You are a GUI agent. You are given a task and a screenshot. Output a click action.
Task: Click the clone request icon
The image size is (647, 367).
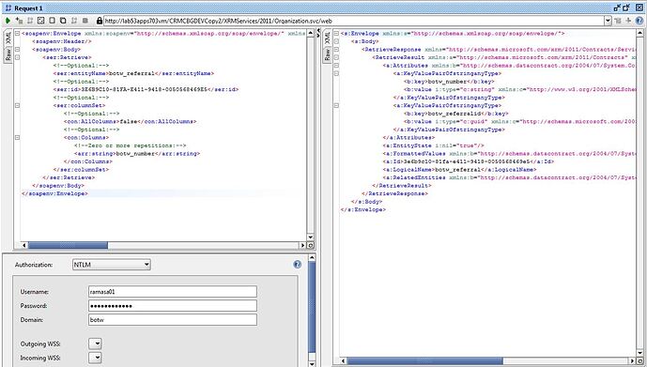coord(63,21)
